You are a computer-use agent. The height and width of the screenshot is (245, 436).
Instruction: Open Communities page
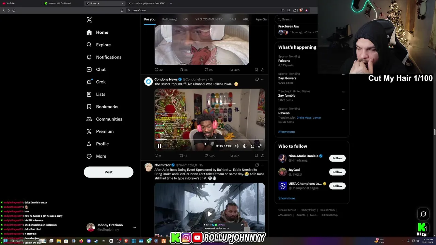click(x=104, y=119)
